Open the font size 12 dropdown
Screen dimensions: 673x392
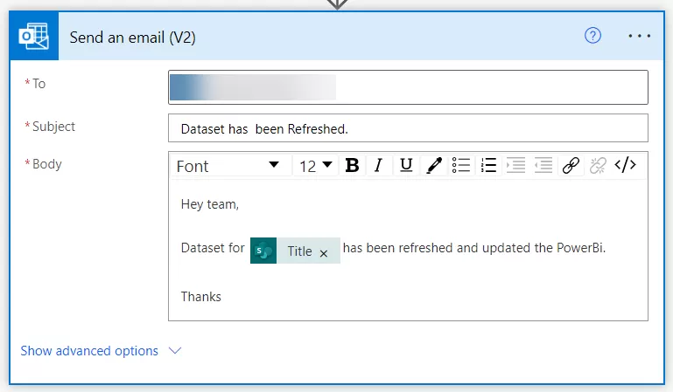pyautogui.click(x=316, y=165)
